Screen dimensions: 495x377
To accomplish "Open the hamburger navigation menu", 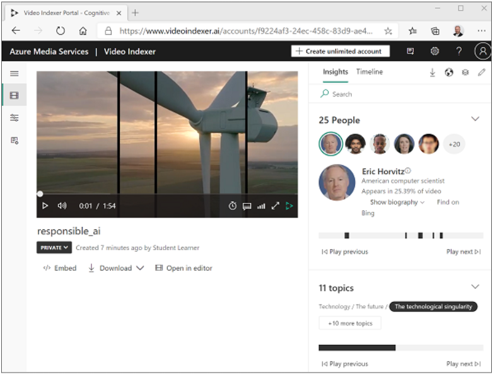I will click(15, 74).
